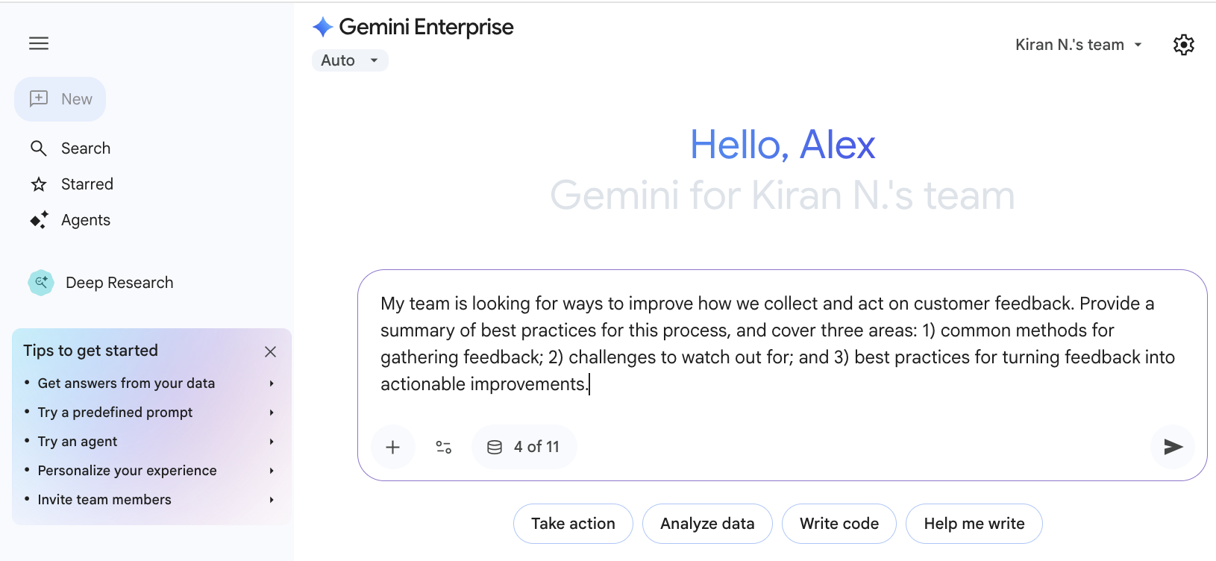Click the attach file plus icon
The width and height of the screenshot is (1216, 561).
click(393, 446)
